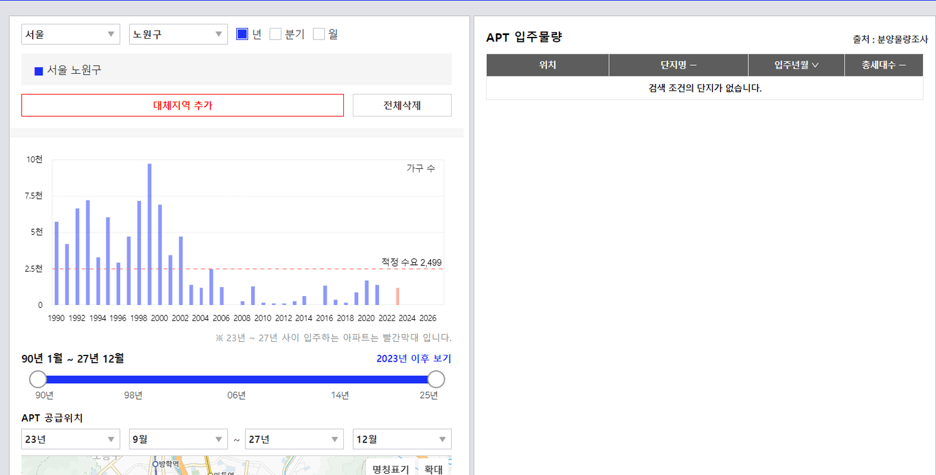Sort table by 단지명 column header
Image resolution: width=936 pixels, height=475 pixels.
click(x=679, y=65)
